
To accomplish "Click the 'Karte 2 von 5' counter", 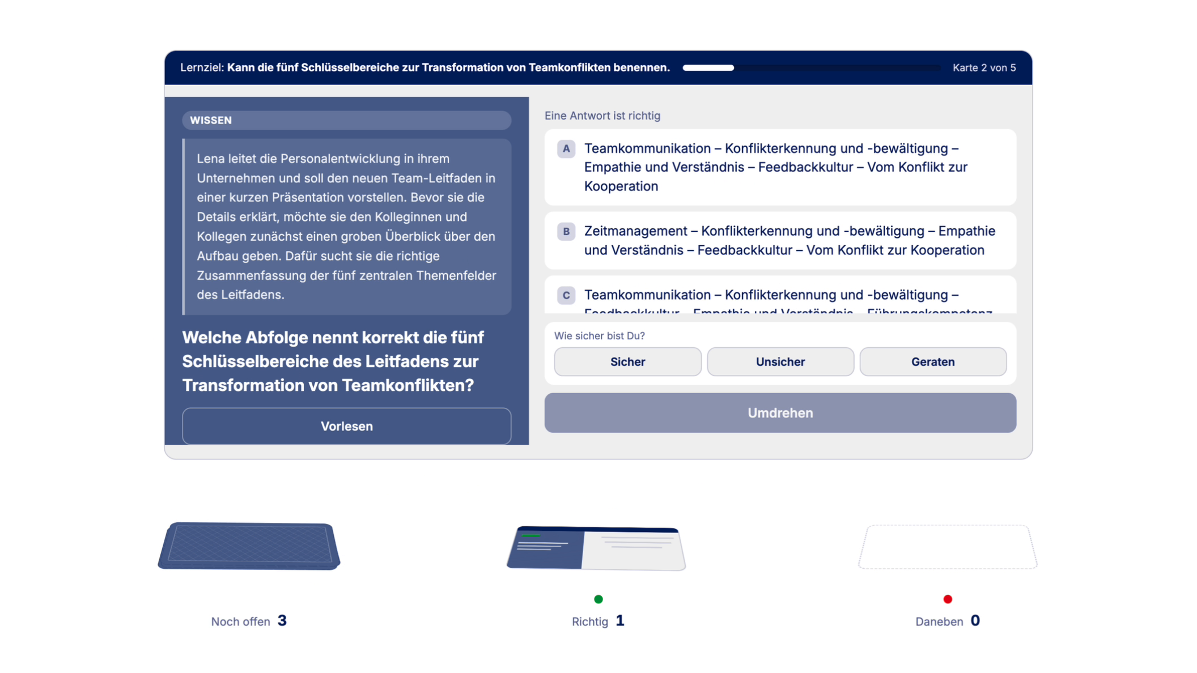I will [x=984, y=67].
